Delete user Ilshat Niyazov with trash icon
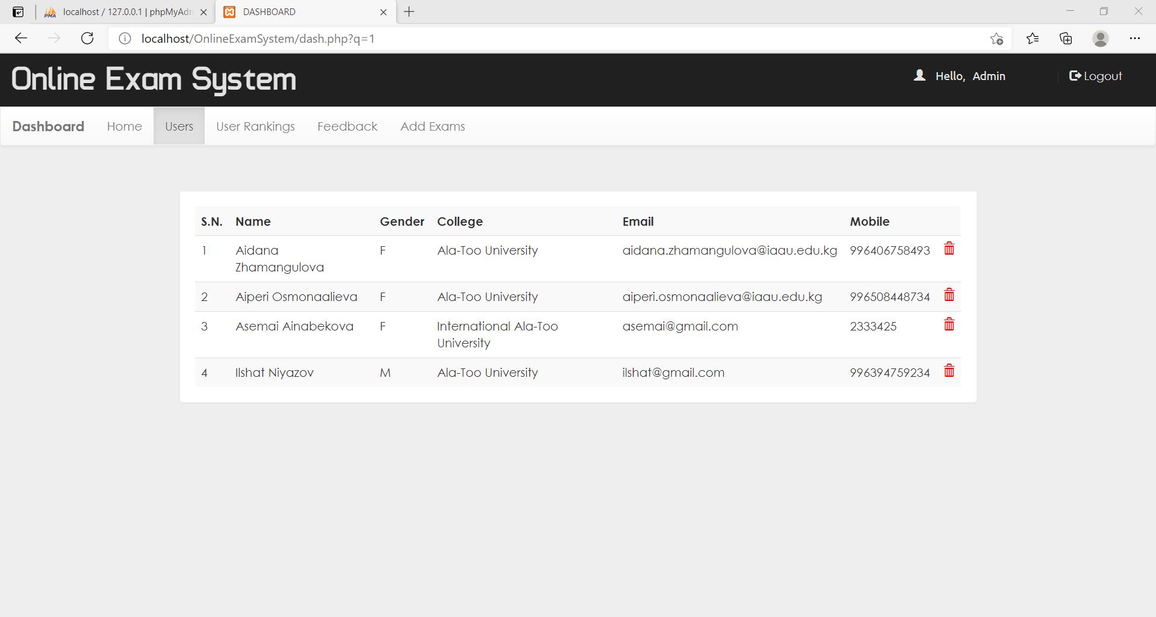This screenshot has height=617, width=1156. point(949,371)
